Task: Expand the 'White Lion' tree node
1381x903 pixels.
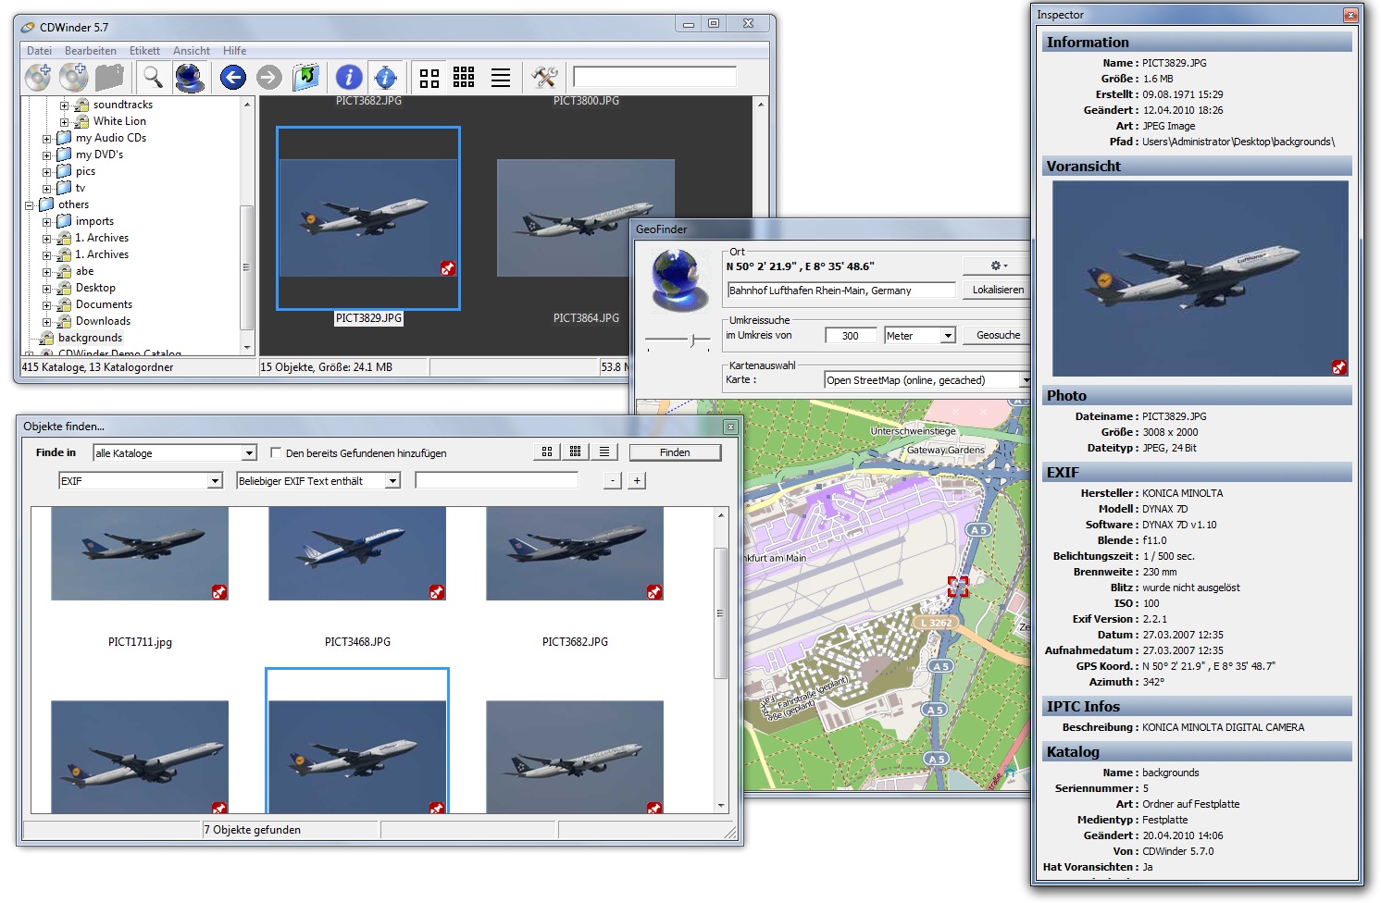Action: [x=64, y=122]
